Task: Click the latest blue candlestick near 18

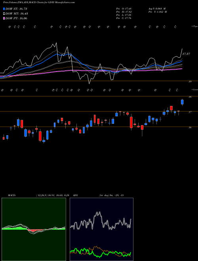Action: [x=182, y=102]
